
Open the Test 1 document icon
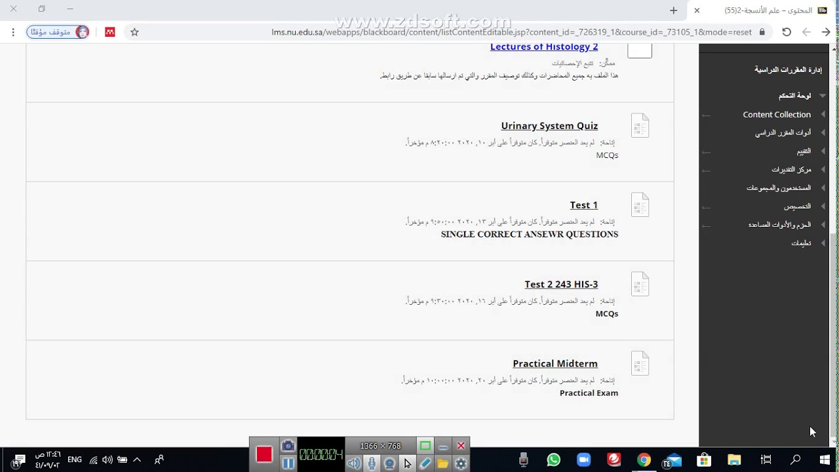[640, 205]
